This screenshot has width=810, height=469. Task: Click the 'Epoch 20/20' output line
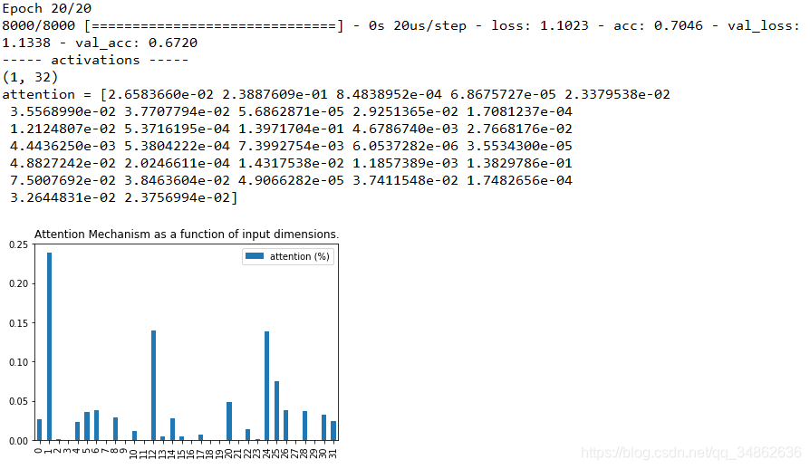coord(46,9)
